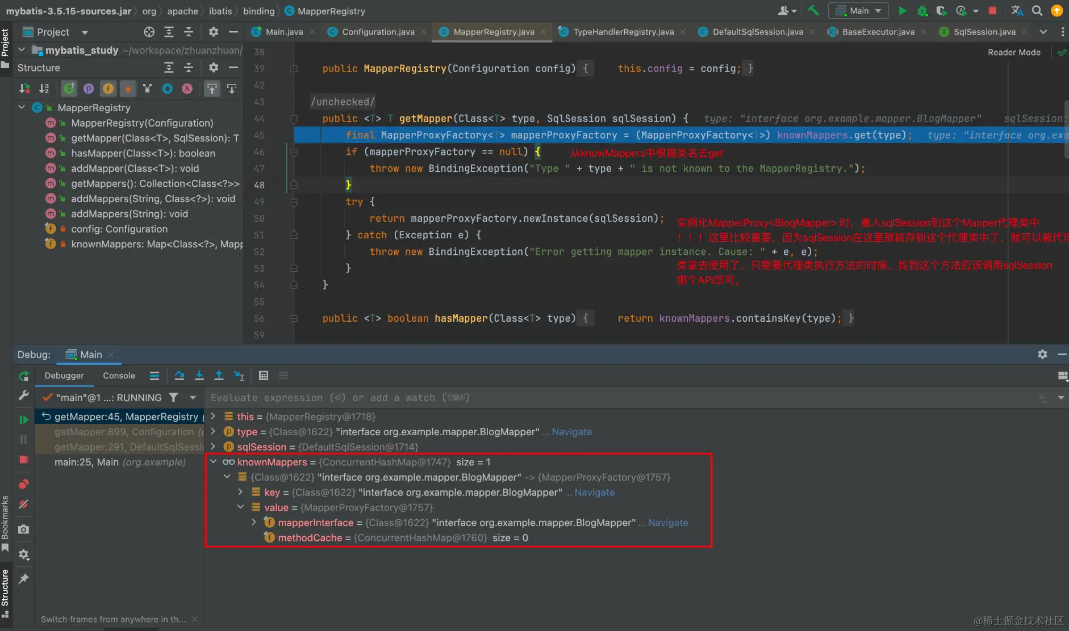Click Show Execution Point lines icon
1069x631 pixels.
tap(154, 376)
